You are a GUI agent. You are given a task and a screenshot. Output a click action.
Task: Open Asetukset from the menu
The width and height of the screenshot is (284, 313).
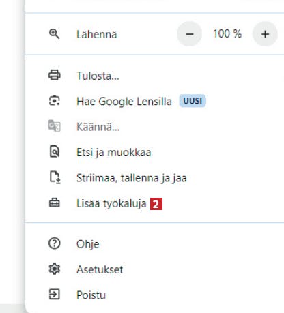(155, 269)
